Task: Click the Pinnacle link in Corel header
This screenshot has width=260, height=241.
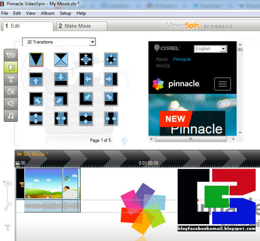Action: point(182,59)
